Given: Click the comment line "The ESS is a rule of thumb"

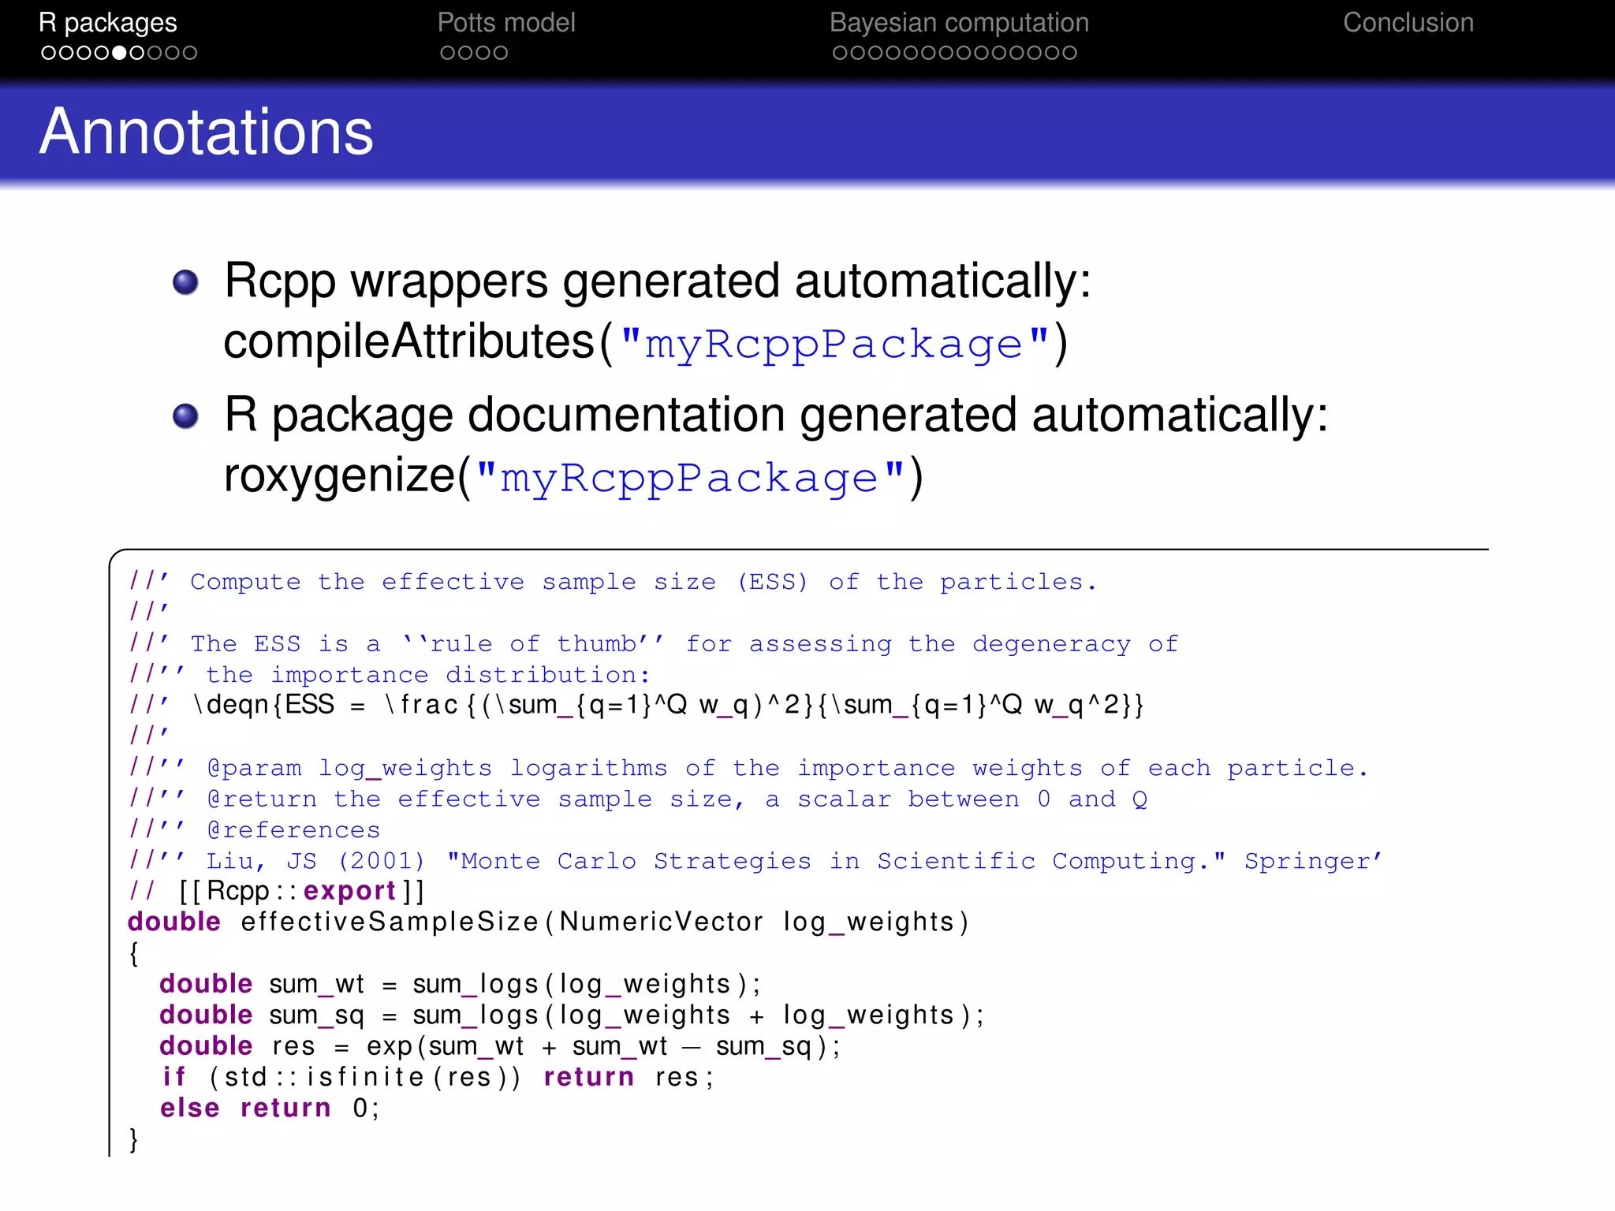Looking at the screenshot, I should pyautogui.click(x=653, y=643).
